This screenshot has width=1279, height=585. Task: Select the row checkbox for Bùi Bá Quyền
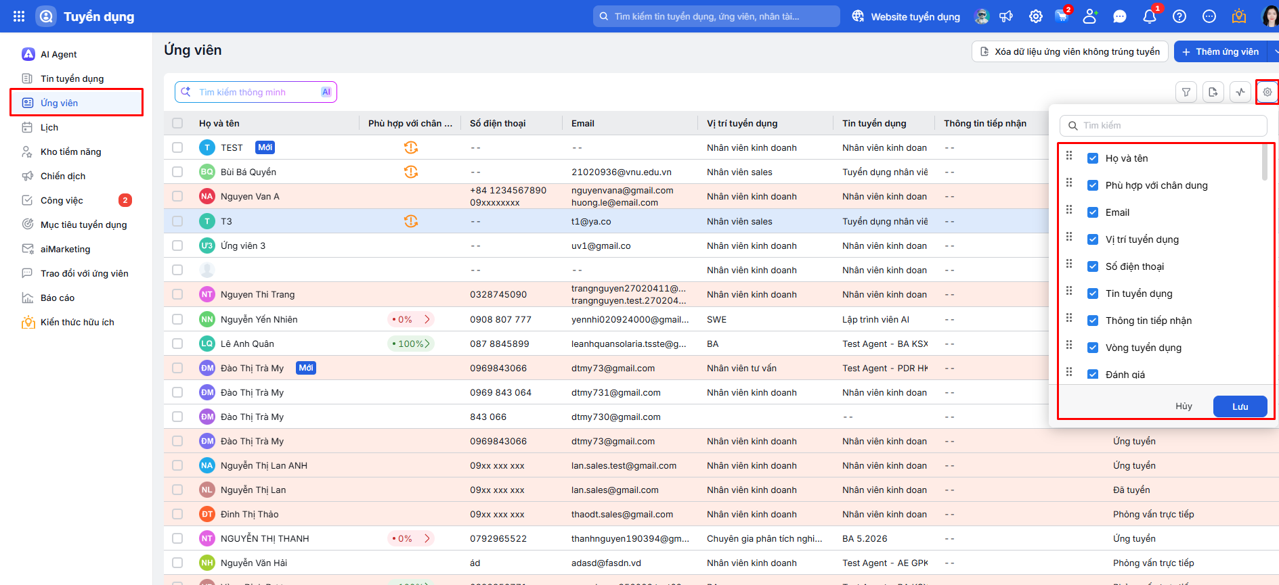pyautogui.click(x=177, y=172)
